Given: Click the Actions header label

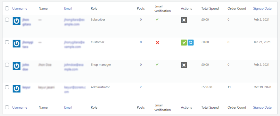Looking at the screenshot, I should pos(186,8).
